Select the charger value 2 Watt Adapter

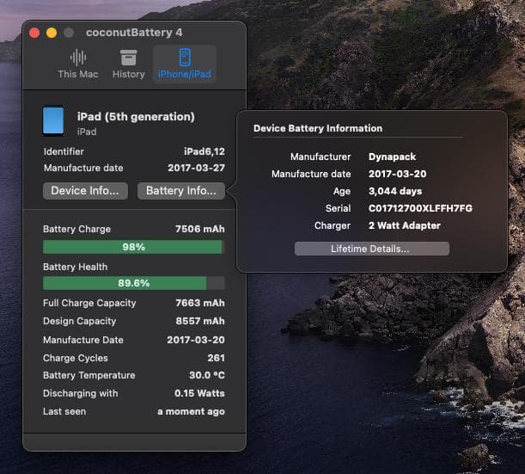(404, 225)
